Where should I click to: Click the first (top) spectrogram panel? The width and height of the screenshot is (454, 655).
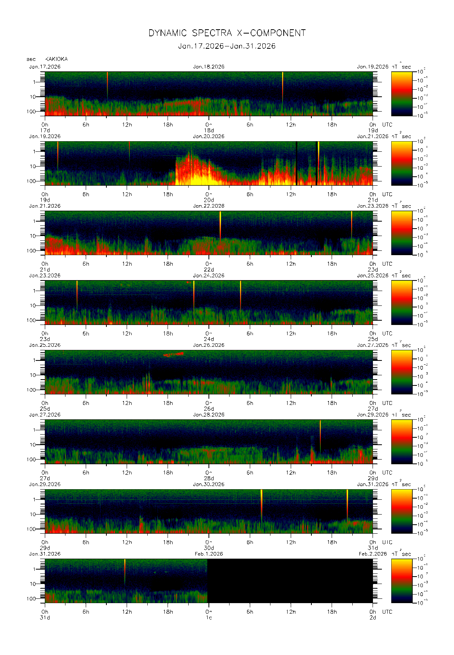(208, 94)
